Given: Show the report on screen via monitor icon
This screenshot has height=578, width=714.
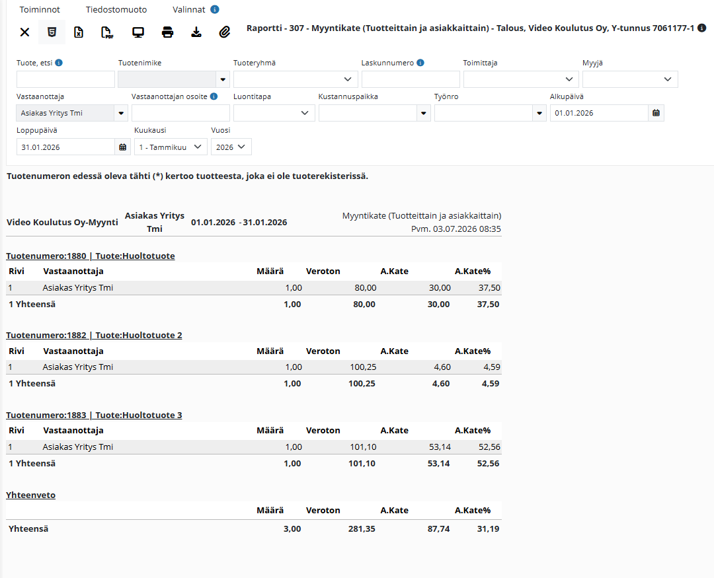Looking at the screenshot, I should 138,32.
